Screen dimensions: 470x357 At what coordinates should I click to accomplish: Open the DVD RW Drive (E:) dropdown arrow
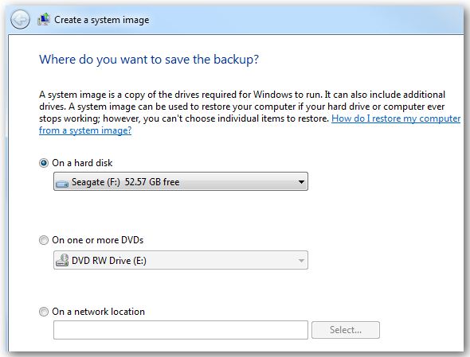click(x=301, y=260)
